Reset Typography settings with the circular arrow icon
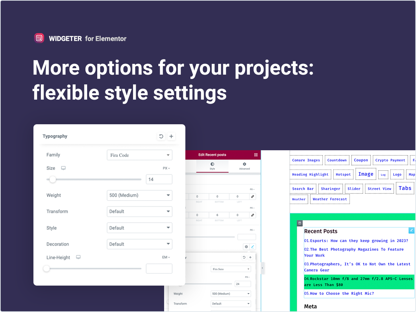416x312 pixels. tap(161, 136)
